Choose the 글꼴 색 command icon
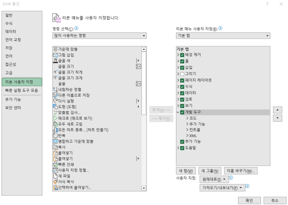This screenshot has width=288, height=205. [55, 61]
